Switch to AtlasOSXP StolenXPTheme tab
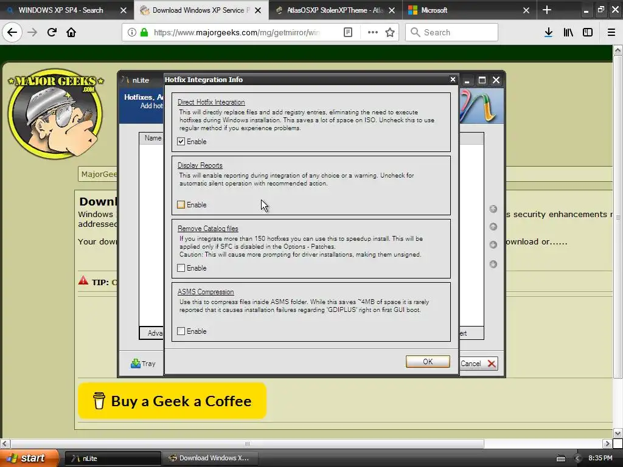Screen dimensions: 623x467 335,10
